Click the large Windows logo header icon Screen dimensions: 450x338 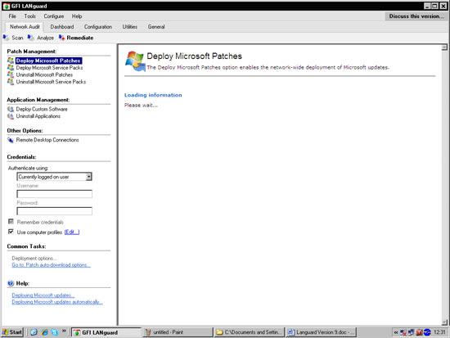135,61
